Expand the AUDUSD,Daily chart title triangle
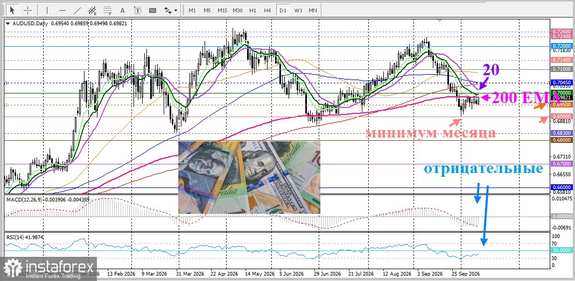Screen dimensions: 575x281 tap(9, 23)
